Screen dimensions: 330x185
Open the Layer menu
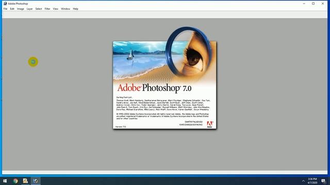30,9
